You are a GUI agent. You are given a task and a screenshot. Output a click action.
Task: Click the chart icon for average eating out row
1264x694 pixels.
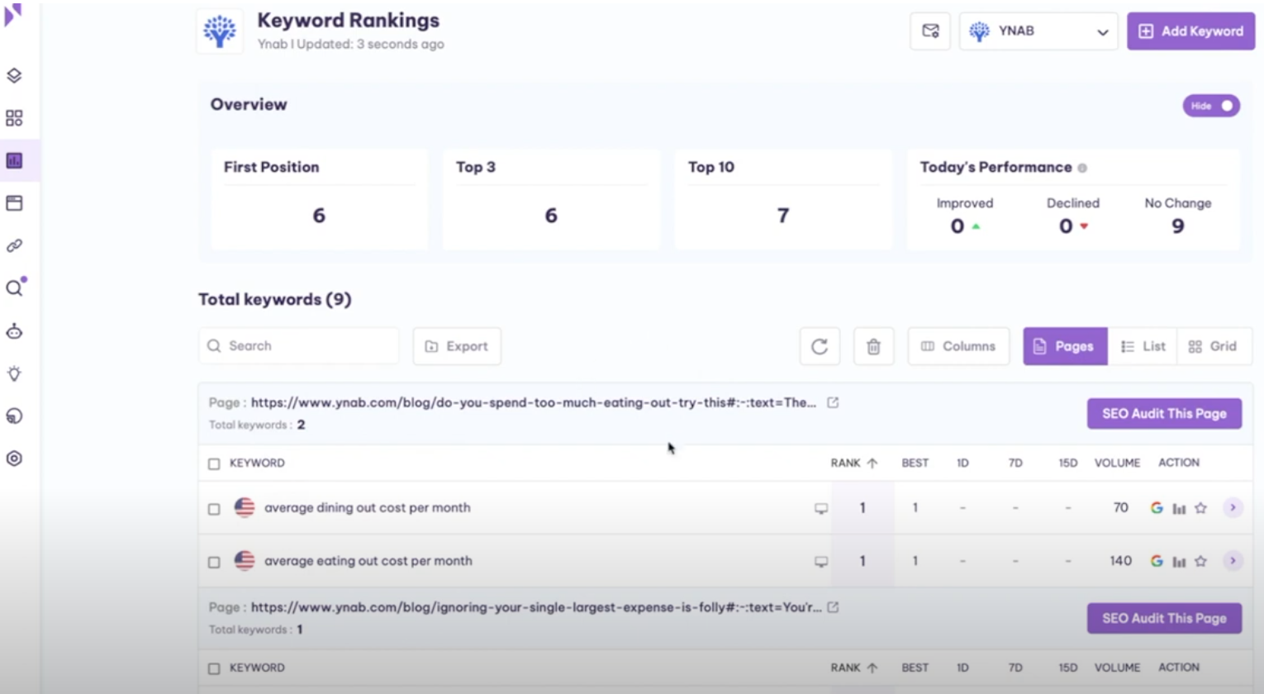tap(1179, 561)
